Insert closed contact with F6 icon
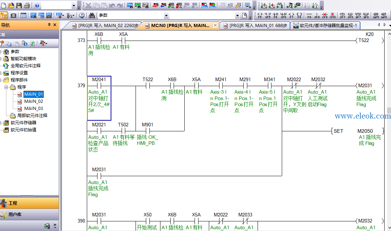 point(275,15)
